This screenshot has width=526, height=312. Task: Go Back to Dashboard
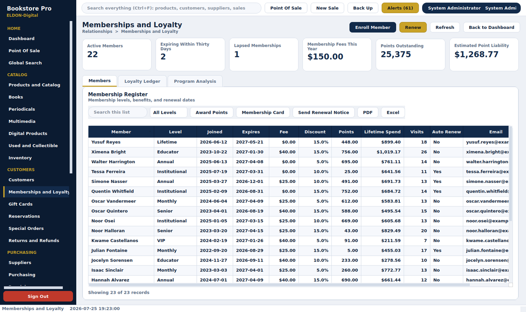(491, 27)
